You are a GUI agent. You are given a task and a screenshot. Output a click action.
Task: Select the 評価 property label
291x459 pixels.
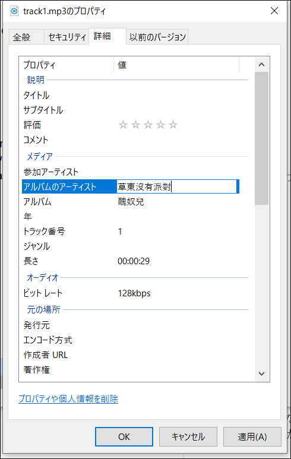tap(32, 125)
